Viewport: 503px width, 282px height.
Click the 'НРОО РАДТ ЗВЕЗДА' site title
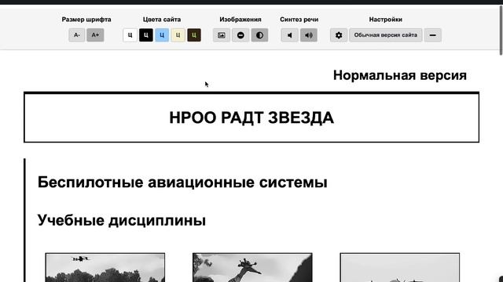tap(251, 117)
